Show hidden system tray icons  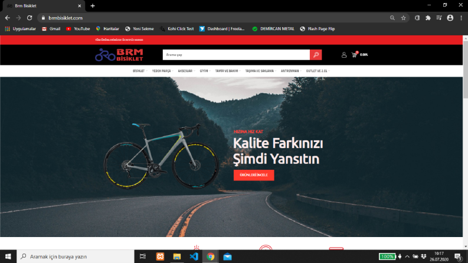[x=407, y=257]
